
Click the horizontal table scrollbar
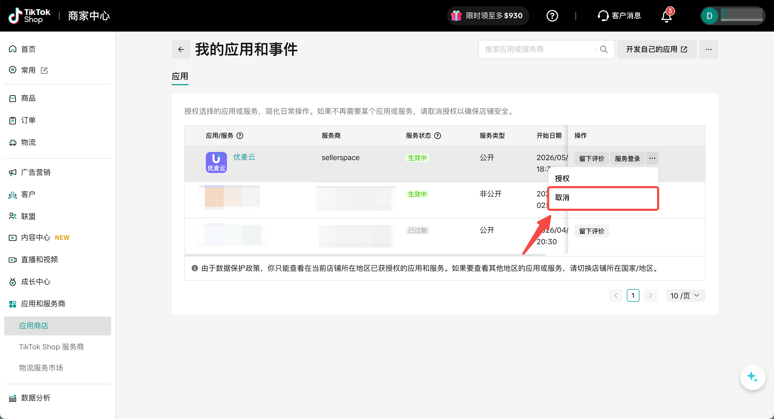[365, 255]
